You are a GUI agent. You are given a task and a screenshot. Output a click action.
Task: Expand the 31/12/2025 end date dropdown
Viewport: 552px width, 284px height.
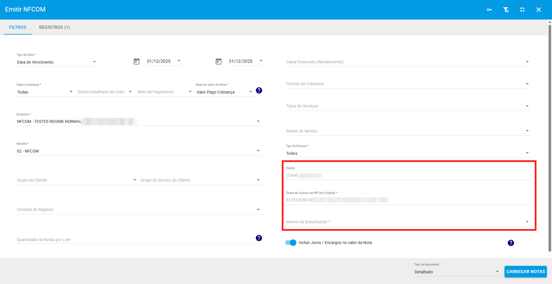[x=246, y=61]
